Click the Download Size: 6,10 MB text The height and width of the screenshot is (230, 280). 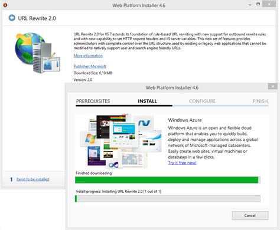pyautogui.click(x=93, y=73)
